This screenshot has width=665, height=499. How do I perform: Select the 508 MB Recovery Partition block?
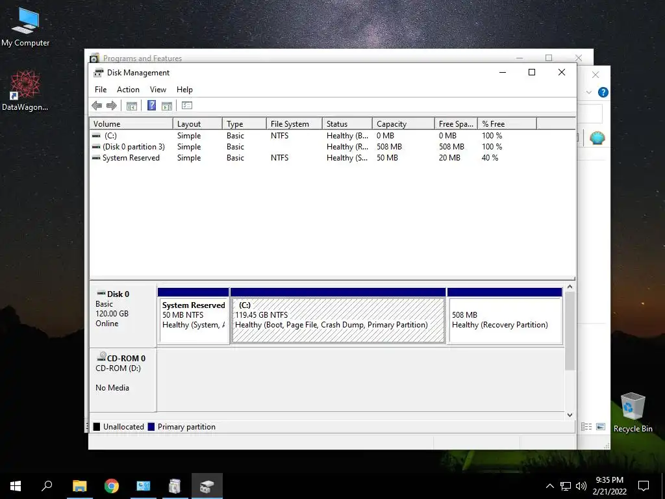point(505,316)
